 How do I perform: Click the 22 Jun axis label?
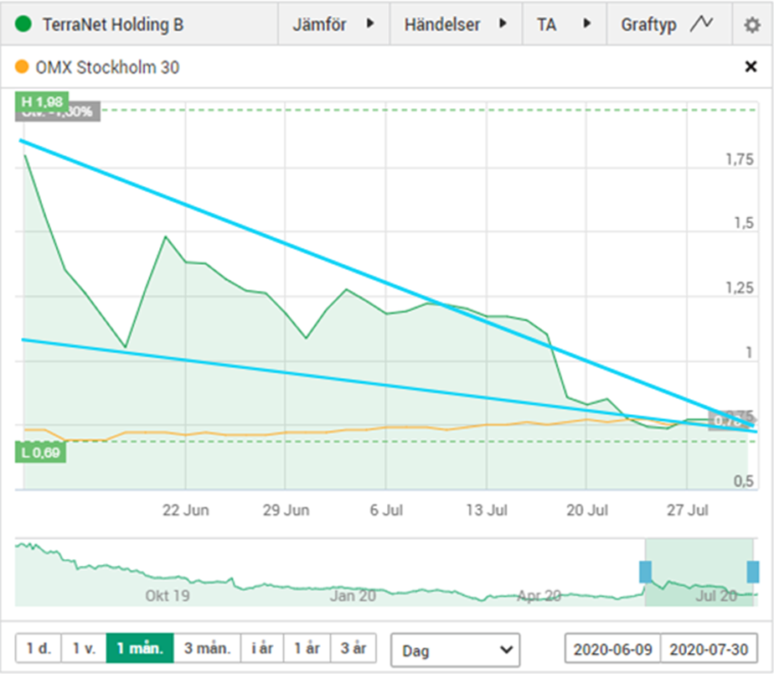[x=186, y=510]
